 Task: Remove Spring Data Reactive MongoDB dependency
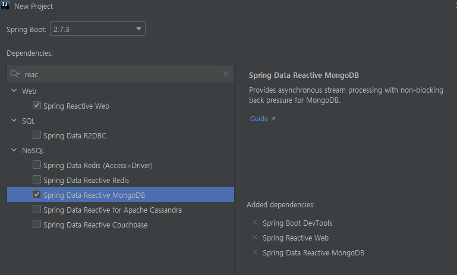[255, 252]
